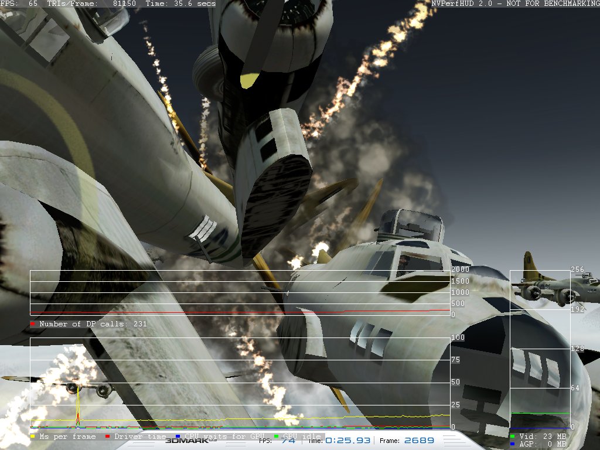The height and width of the screenshot is (450, 600).
Task: Select the 'Number of DP calls: 231' label
Action: [93, 323]
